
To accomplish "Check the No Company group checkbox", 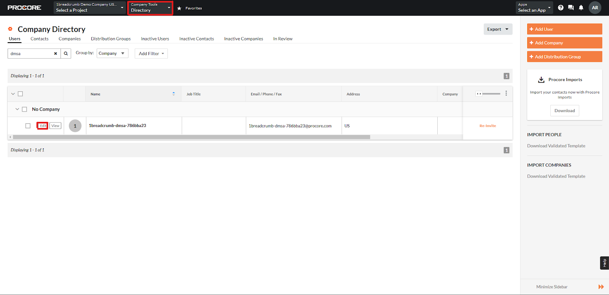I will 24,109.
